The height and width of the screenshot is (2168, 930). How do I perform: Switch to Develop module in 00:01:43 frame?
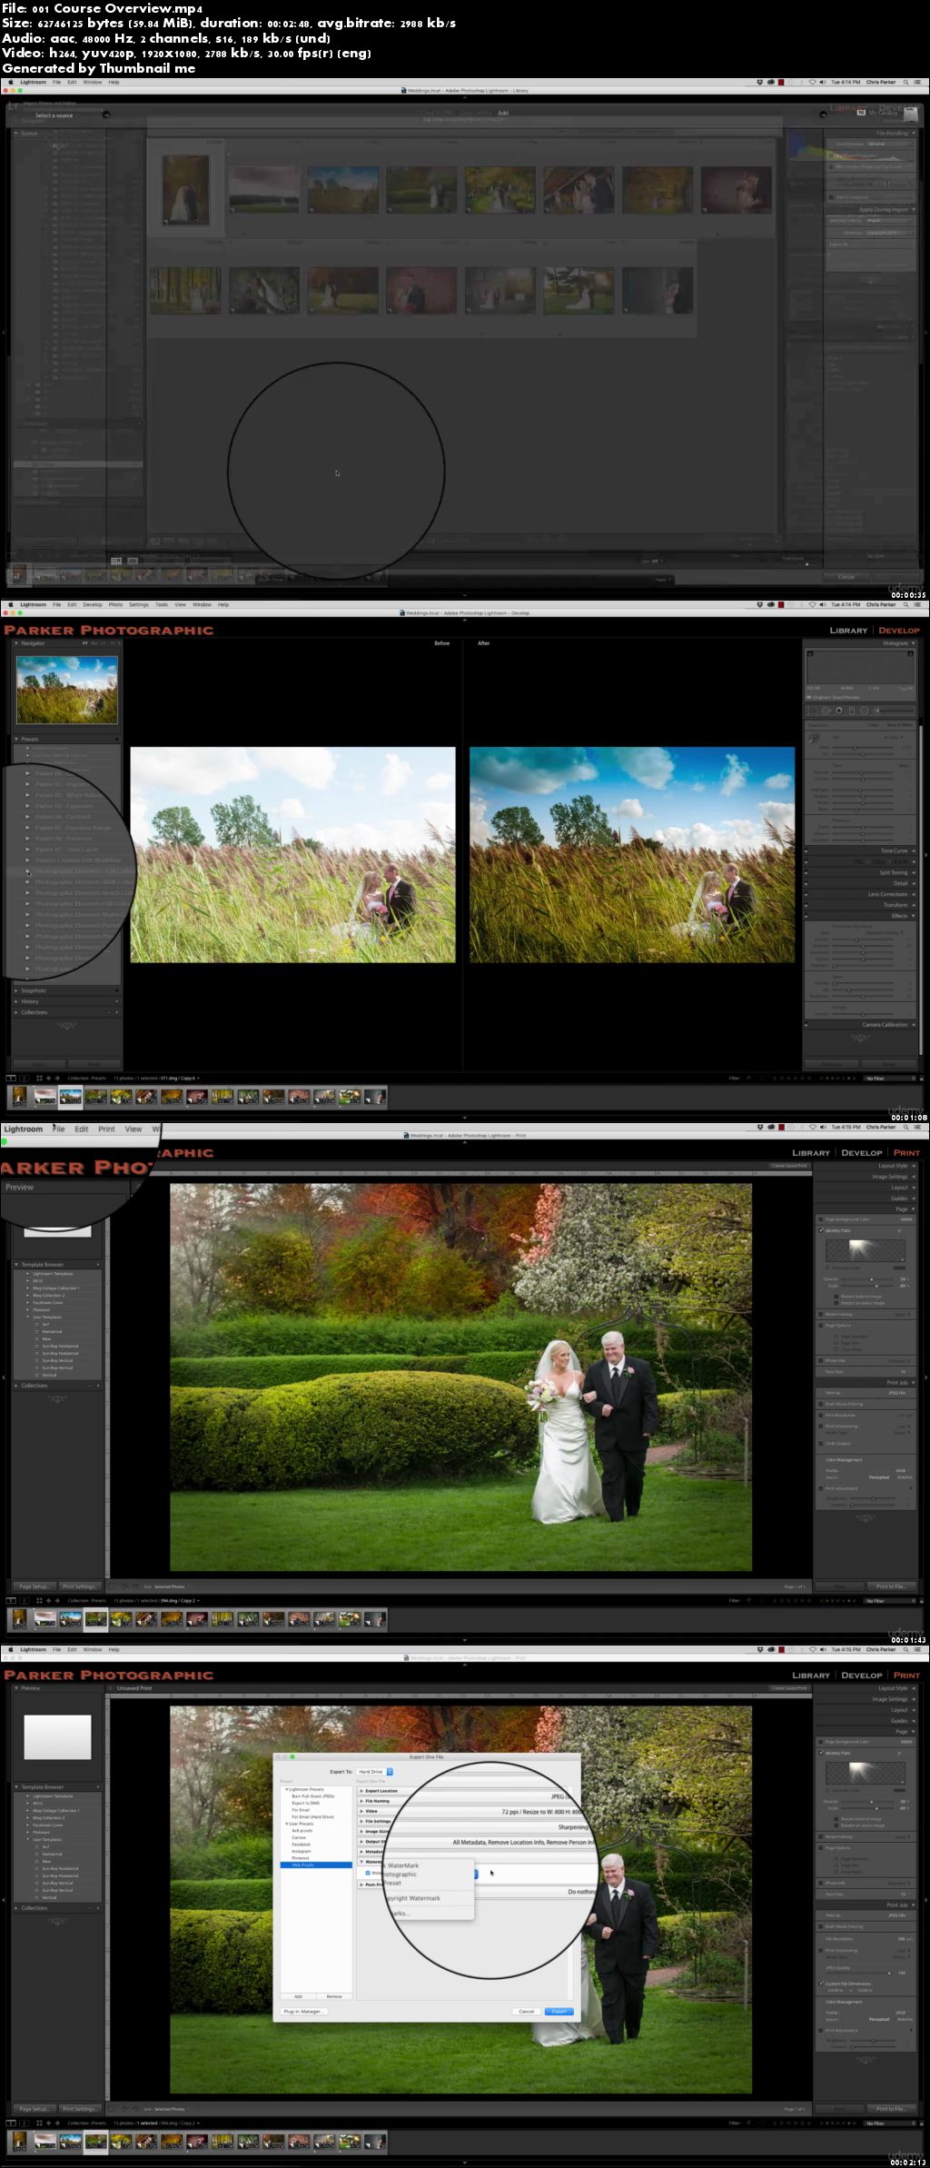pos(862,1152)
